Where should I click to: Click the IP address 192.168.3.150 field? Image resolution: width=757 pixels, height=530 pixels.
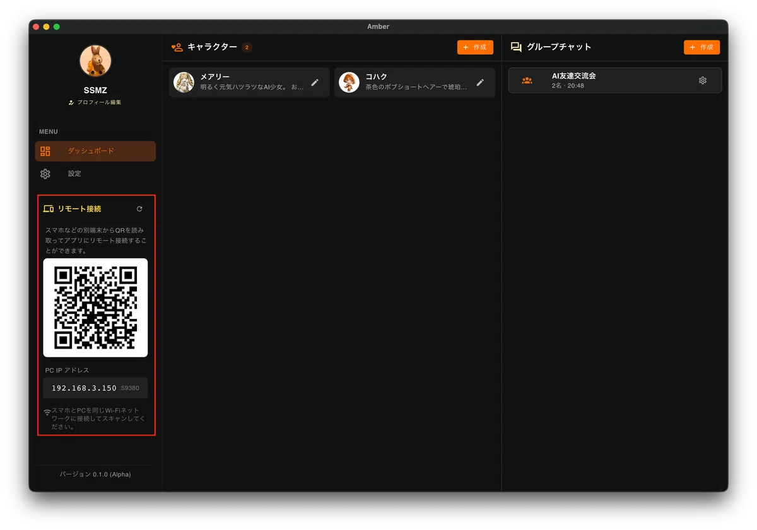(95, 388)
